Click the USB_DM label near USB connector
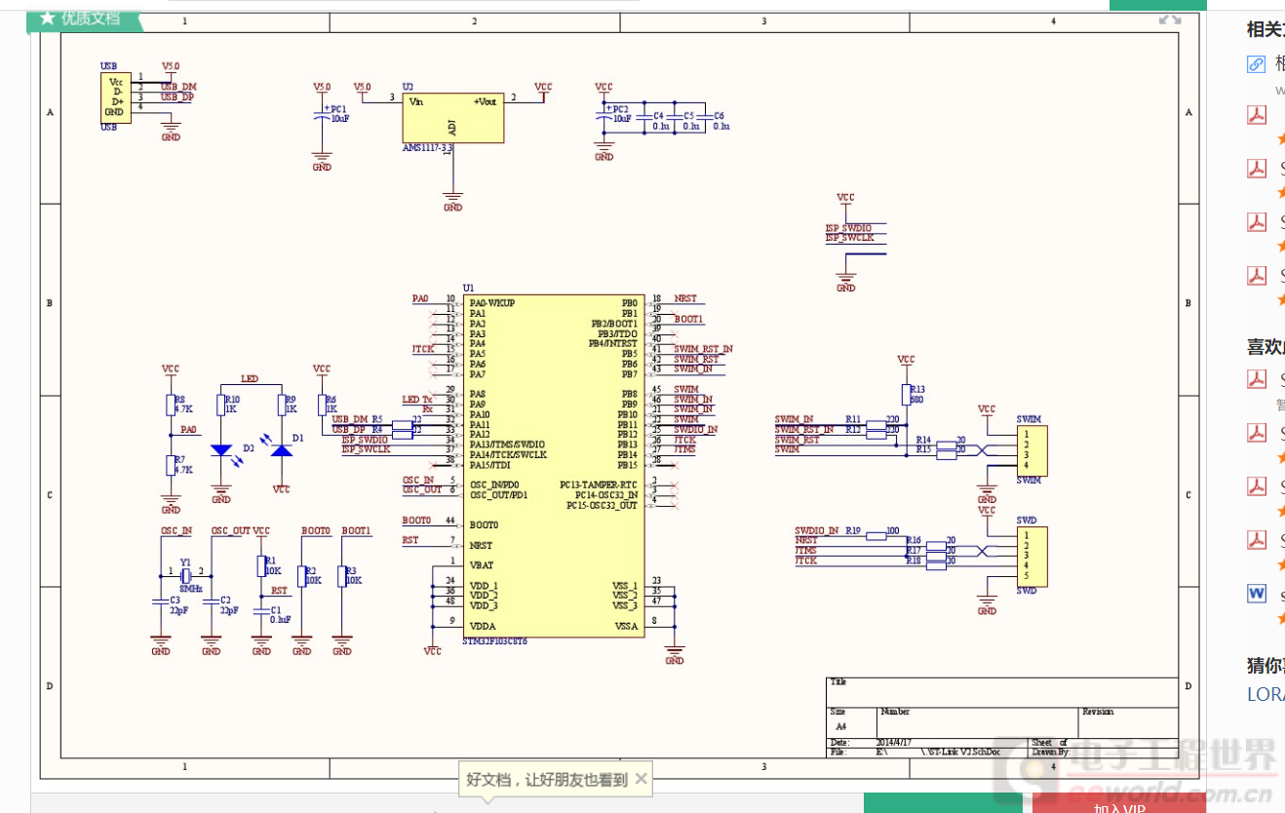The width and height of the screenshot is (1285, 813). [x=178, y=87]
